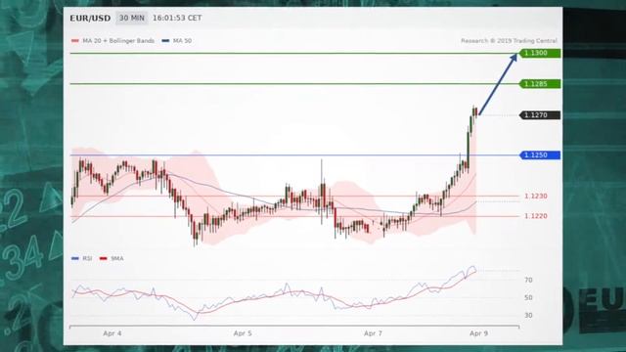Click the SMA legend label
The width and height of the screenshot is (626, 352).
click(117, 258)
